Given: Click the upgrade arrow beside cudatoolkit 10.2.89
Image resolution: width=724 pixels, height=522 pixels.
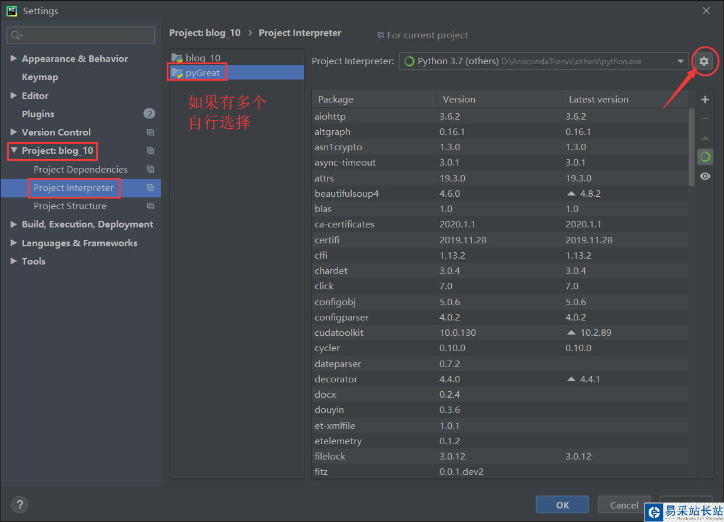Looking at the screenshot, I should 571,332.
